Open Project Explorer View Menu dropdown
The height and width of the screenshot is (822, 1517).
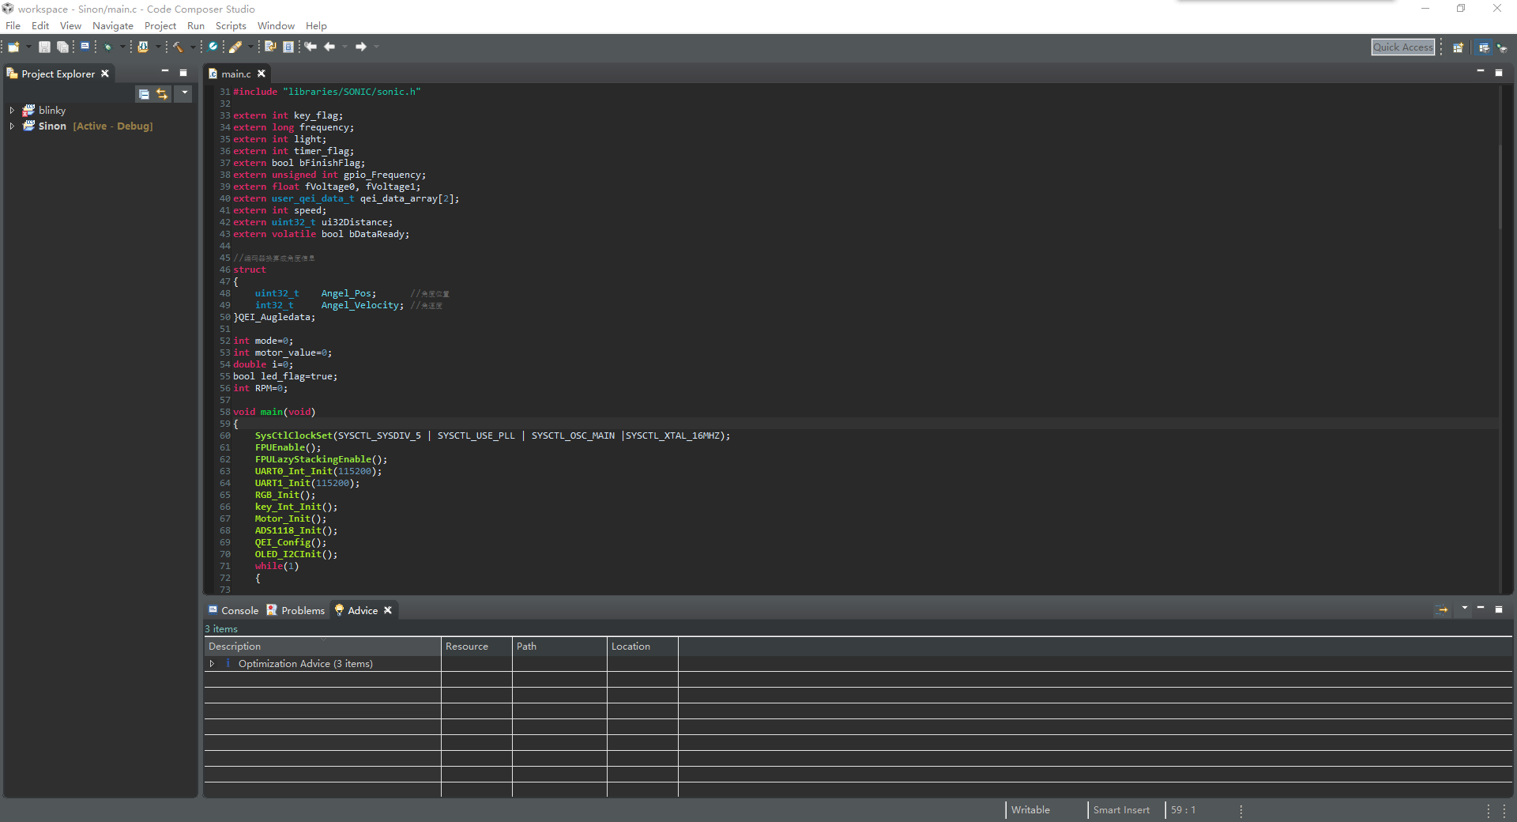click(184, 93)
